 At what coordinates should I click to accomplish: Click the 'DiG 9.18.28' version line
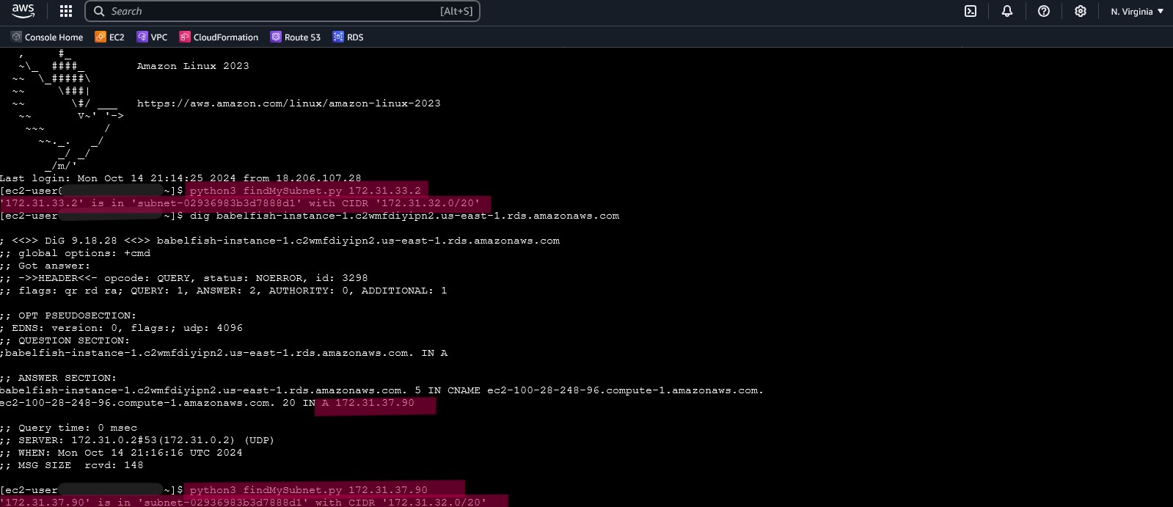pos(280,241)
